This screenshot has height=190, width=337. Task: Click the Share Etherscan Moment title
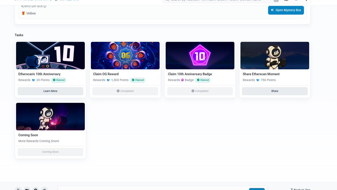[261, 74]
